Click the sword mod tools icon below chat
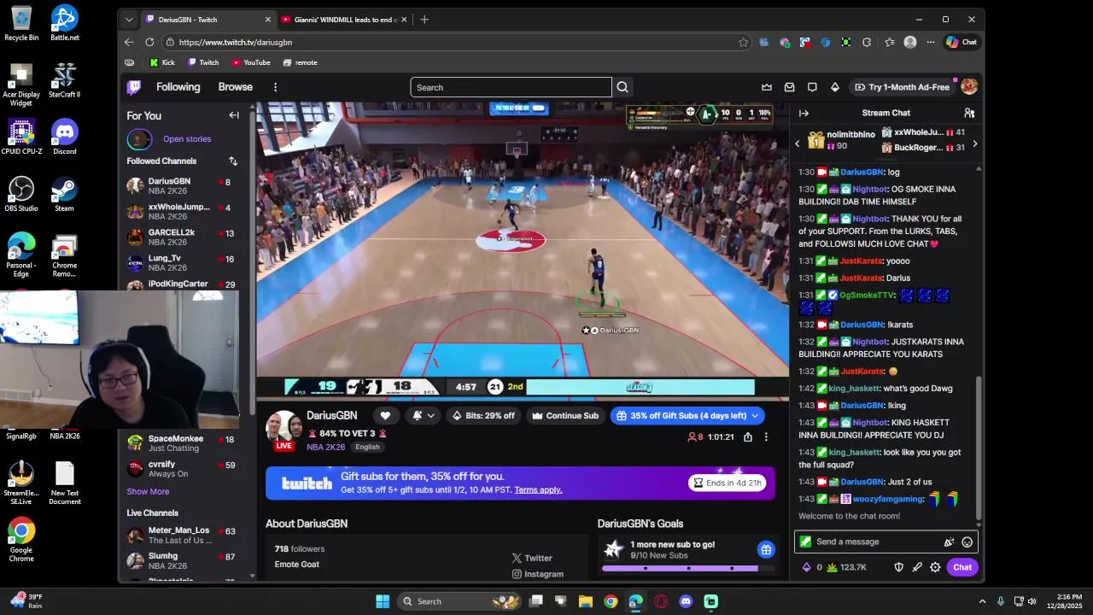The width and height of the screenshot is (1093, 615). pos(917,567)
